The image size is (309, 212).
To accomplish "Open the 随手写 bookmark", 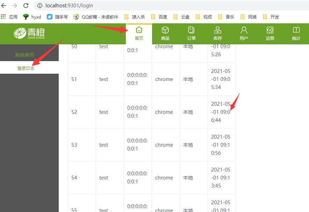I will pos(57,17).
